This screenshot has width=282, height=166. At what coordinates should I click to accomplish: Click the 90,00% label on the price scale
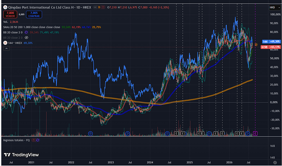[275, 23]
